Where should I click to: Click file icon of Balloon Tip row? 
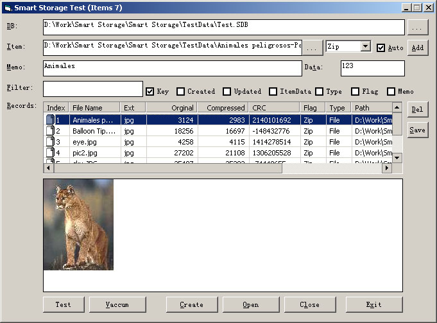51,130
